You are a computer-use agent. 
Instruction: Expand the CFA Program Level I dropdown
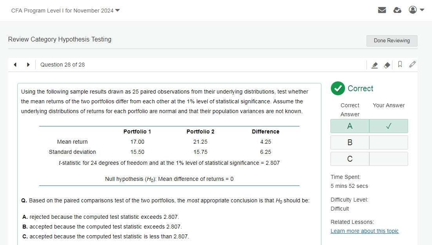(x=65, y=11)
